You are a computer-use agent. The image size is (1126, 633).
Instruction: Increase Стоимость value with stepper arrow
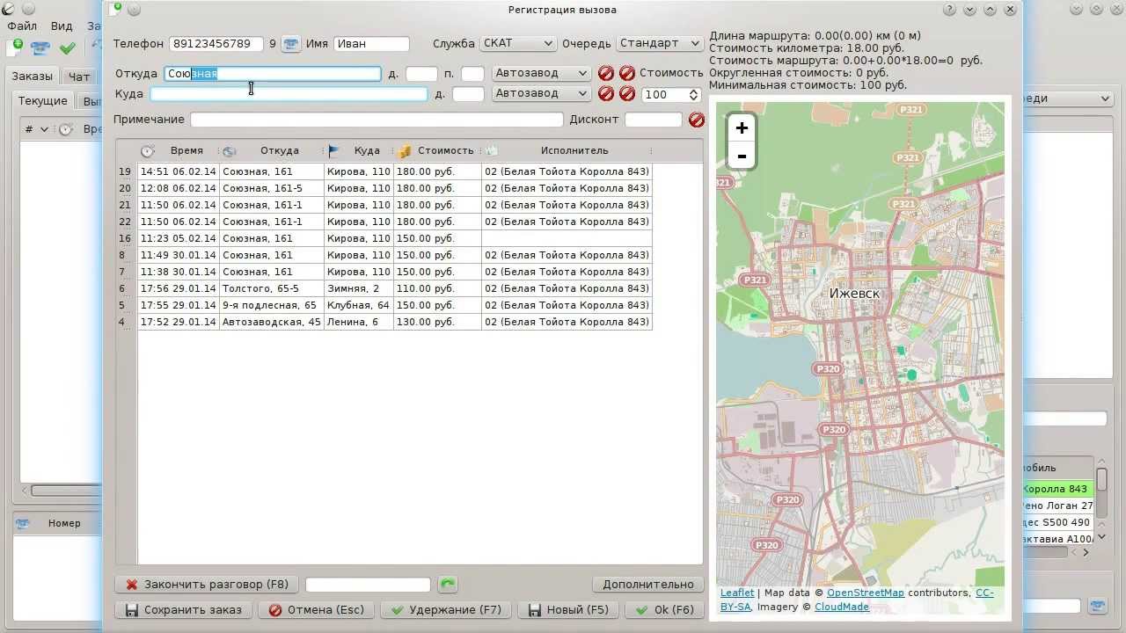(694, 91)
